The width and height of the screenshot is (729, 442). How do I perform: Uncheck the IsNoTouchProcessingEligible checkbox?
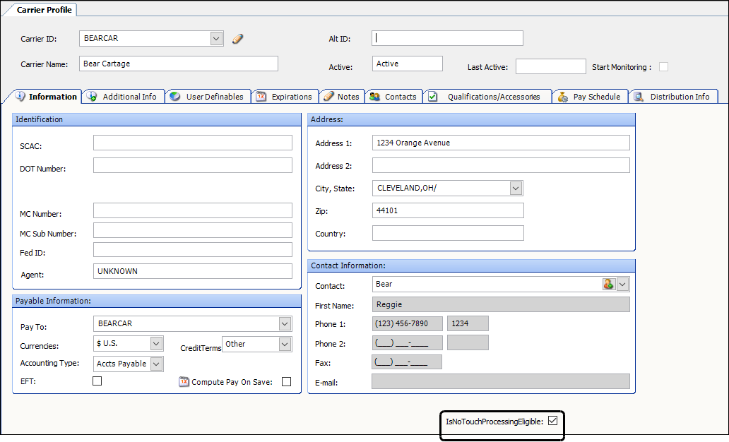553,421
